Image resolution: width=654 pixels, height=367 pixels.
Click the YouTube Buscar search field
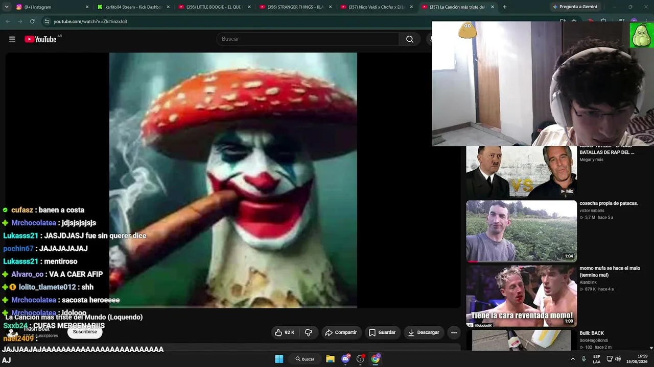[x=308, y=39]
